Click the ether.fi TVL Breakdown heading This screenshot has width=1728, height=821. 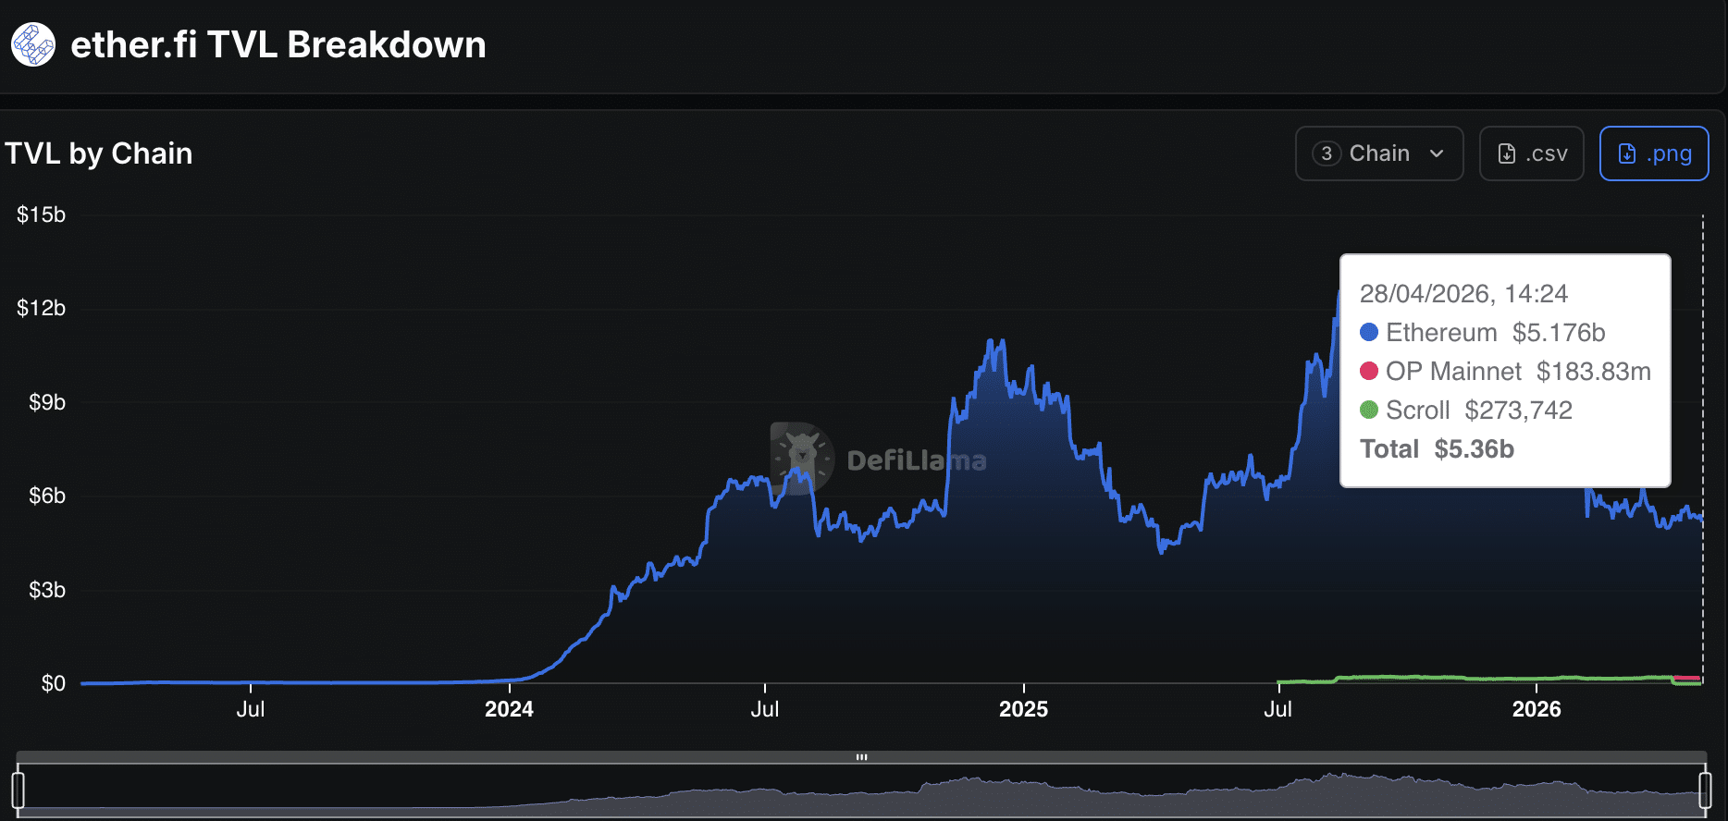pos(278,44)
